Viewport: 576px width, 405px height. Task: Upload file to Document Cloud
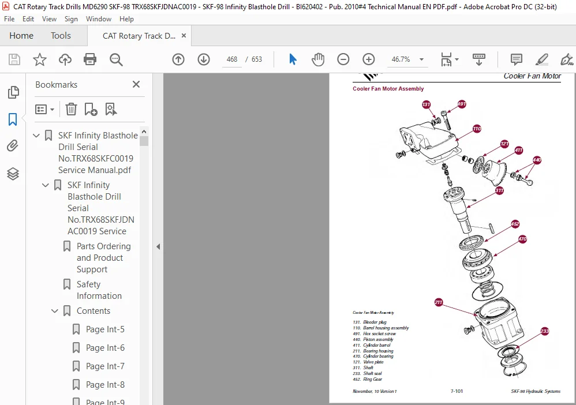click(65, 59)
